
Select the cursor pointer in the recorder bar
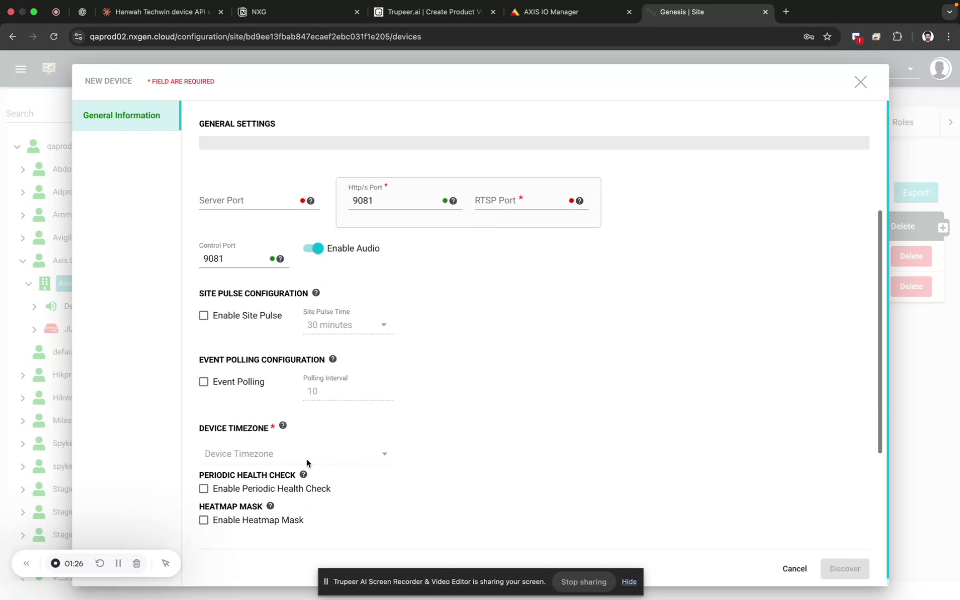pos(165,563)
